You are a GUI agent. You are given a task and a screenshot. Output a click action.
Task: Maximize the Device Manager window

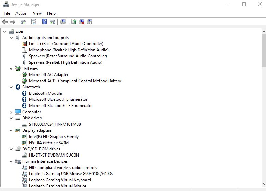click(244, 4)
